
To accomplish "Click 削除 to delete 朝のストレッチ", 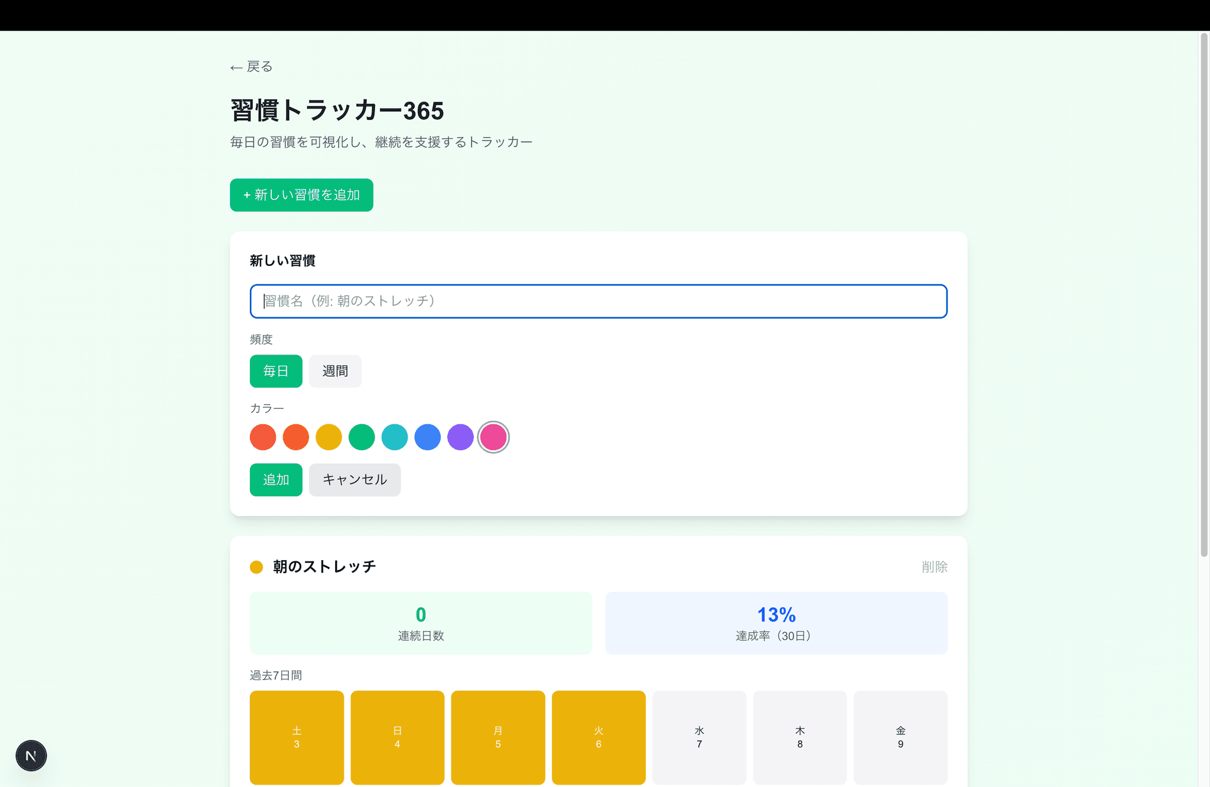I will tap(933, 566).
